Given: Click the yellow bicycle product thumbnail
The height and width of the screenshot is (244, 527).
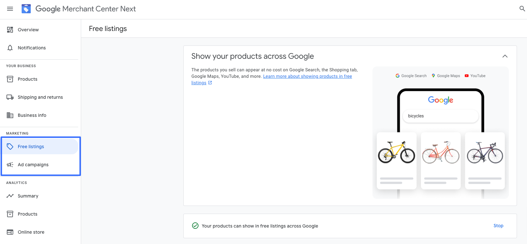Looking at the screenshot, I should [x=396, y=152].
